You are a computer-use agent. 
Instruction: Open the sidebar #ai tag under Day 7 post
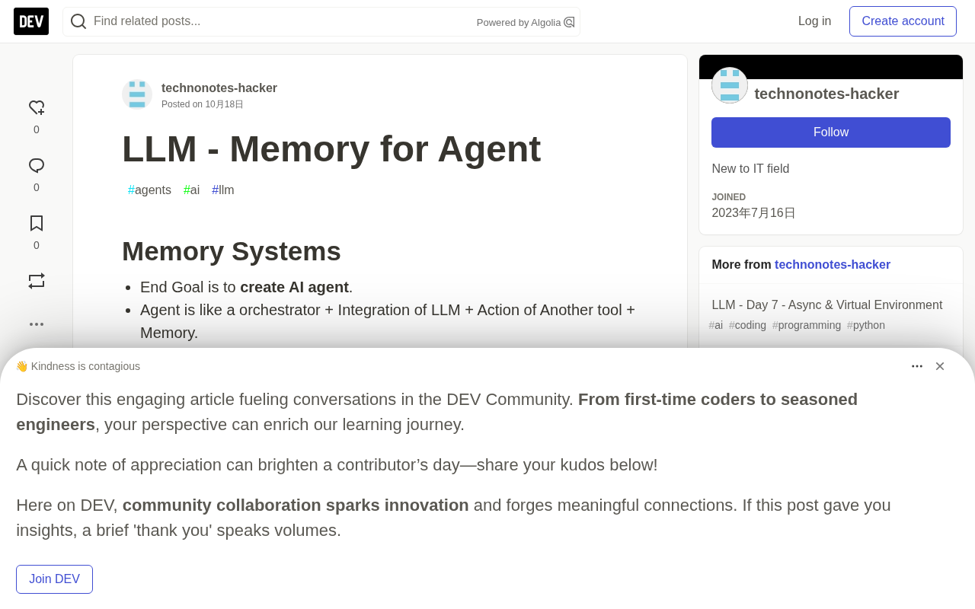pos(716,325)
